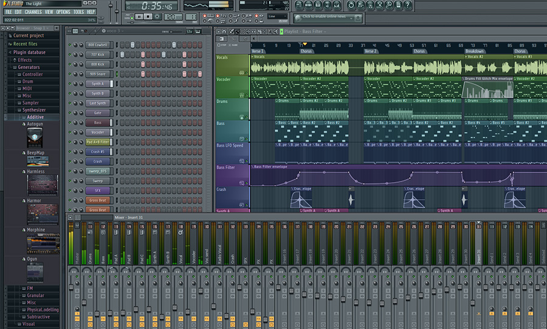Toggle mute LED for 707 Kick channel
Screen dimensions: 547x329
coord(70,55)
